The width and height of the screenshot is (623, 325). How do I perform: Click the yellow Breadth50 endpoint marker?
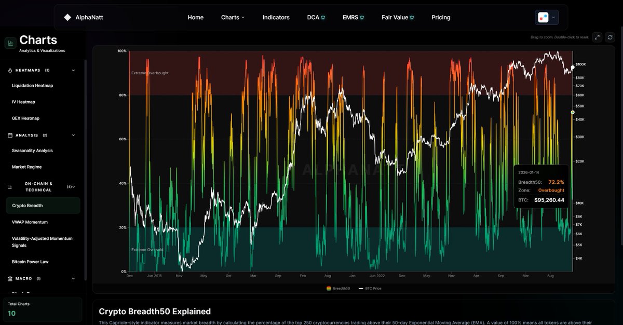click(x=573, y=112)
